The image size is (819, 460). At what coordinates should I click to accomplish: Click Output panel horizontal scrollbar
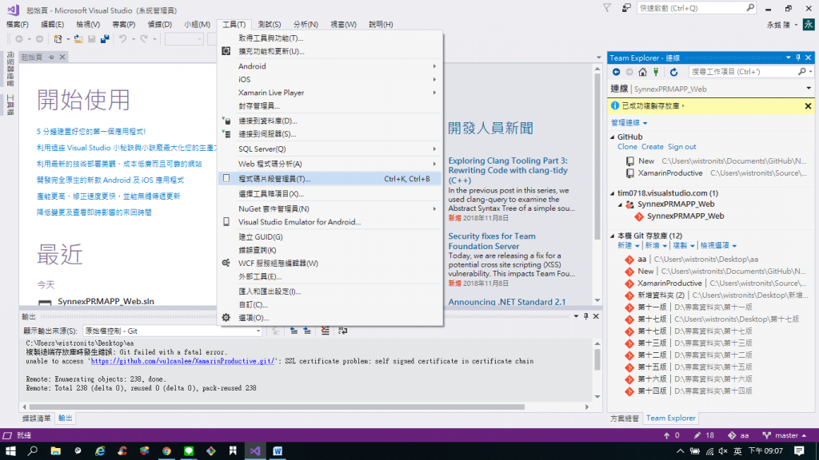point(277,406)
